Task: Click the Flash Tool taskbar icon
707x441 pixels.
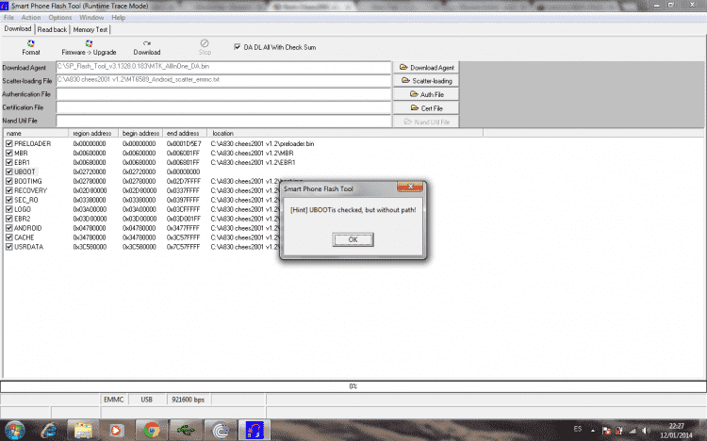Action: 255,431
